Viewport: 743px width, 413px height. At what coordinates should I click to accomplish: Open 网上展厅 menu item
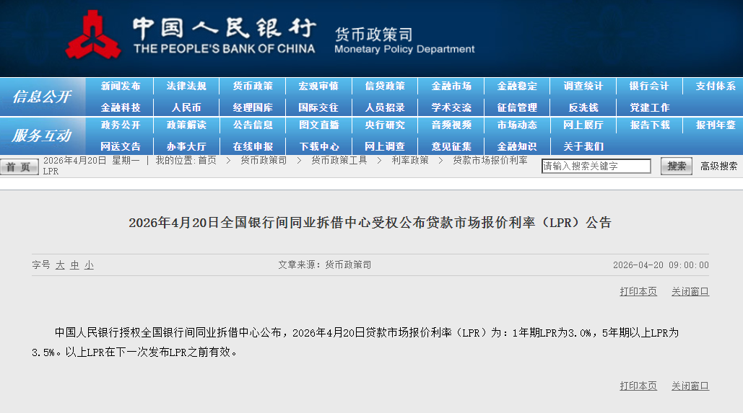click(x=583, y=125)
